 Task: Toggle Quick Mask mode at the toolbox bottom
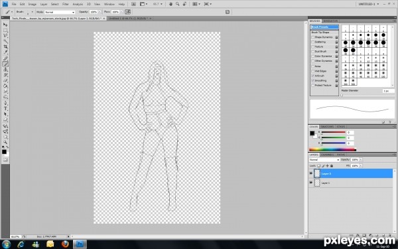pyautogui.click(x=5, y=160)
